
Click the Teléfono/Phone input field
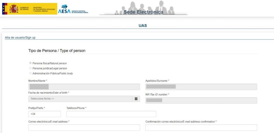point(111,114)
